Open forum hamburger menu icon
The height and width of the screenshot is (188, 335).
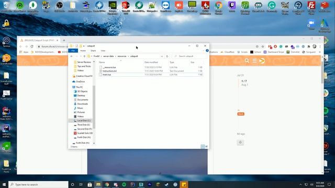point(254,61)
